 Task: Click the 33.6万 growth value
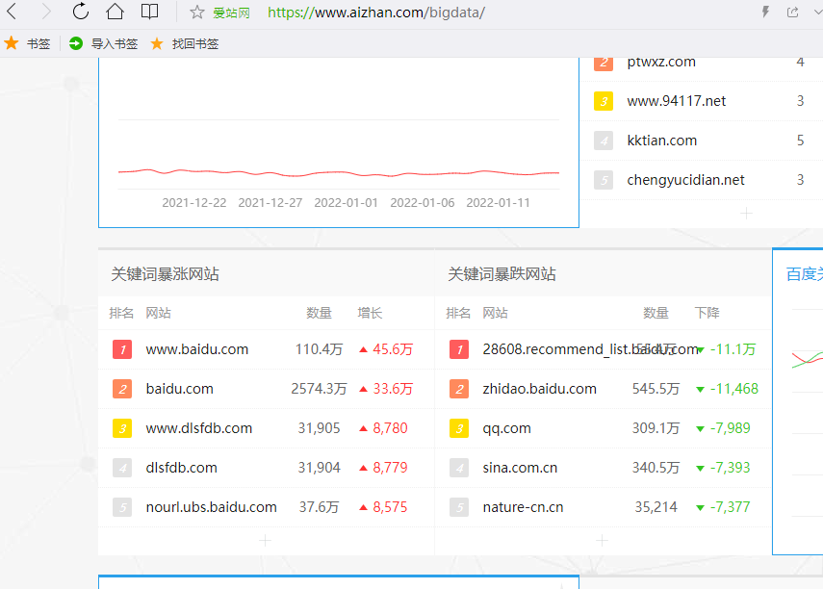point(393,389)
